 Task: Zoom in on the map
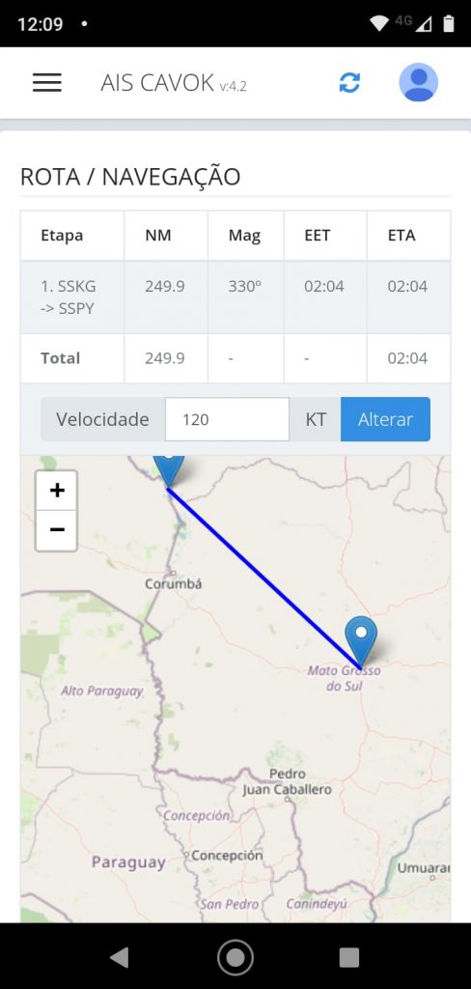tap(57, 490)
